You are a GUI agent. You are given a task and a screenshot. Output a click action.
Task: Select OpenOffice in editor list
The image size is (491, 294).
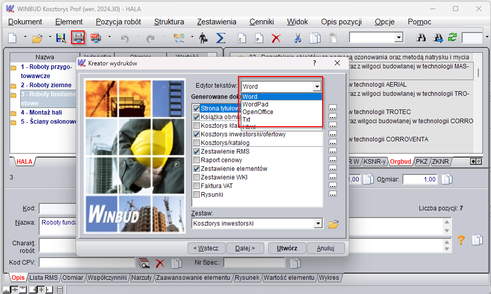[x=258, y=112]
